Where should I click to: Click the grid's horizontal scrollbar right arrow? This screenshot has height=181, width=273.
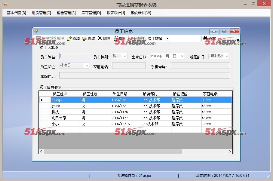(230, 152)
